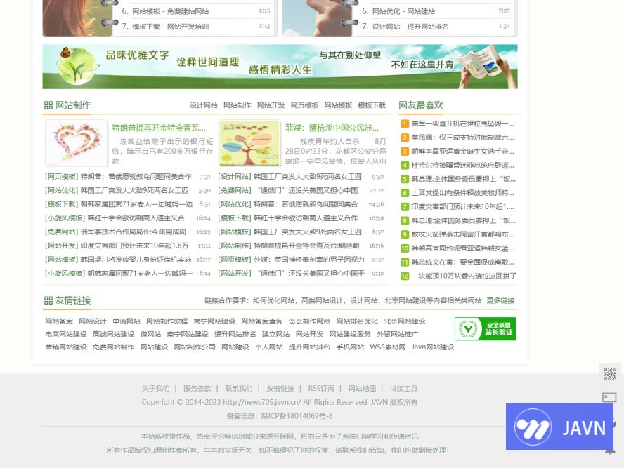Viewport: 624px width, 468px height.
Task: Open the 网站地图 footer link
Action: point(362,389)
